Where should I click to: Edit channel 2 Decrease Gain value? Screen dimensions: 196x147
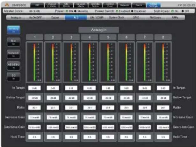[x=53, y=127]
